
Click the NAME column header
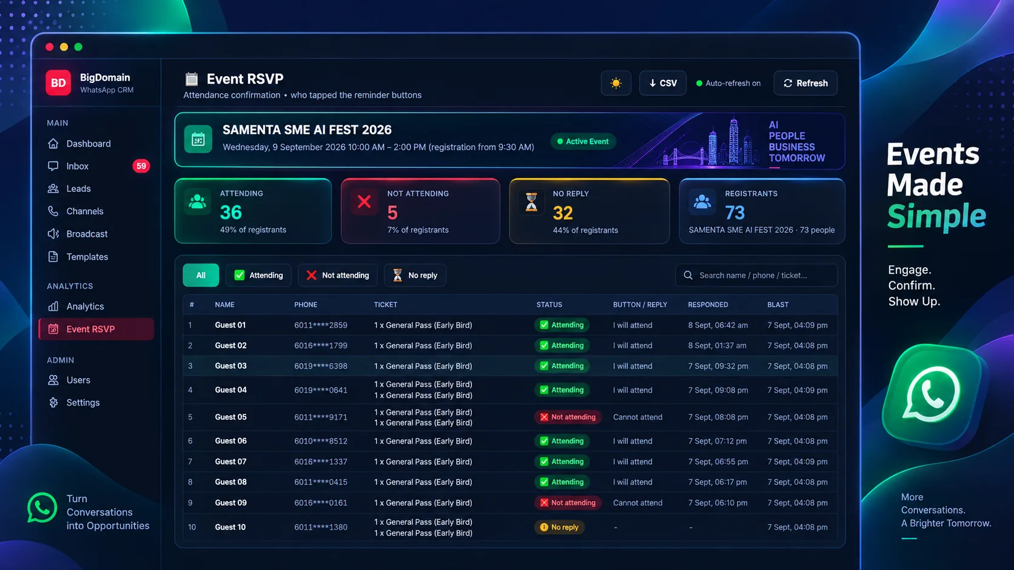(x=224, y=305)
